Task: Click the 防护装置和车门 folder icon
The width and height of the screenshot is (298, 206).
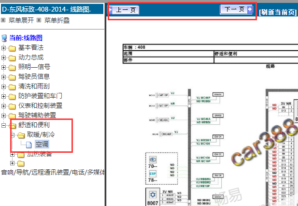Action: coord(12,97)
